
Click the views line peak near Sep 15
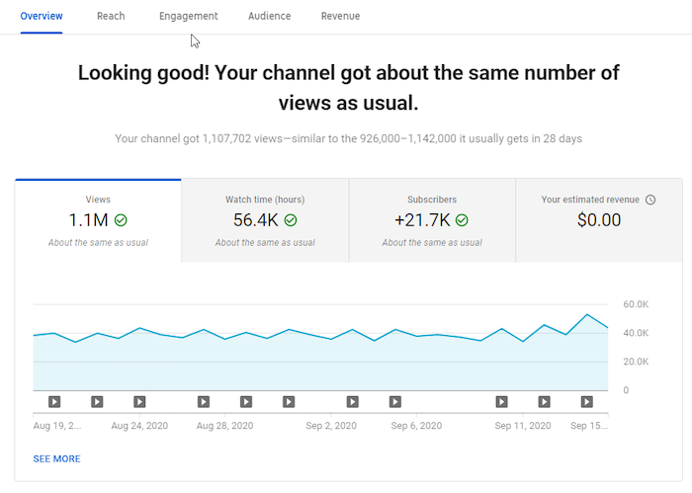point(587,314)
